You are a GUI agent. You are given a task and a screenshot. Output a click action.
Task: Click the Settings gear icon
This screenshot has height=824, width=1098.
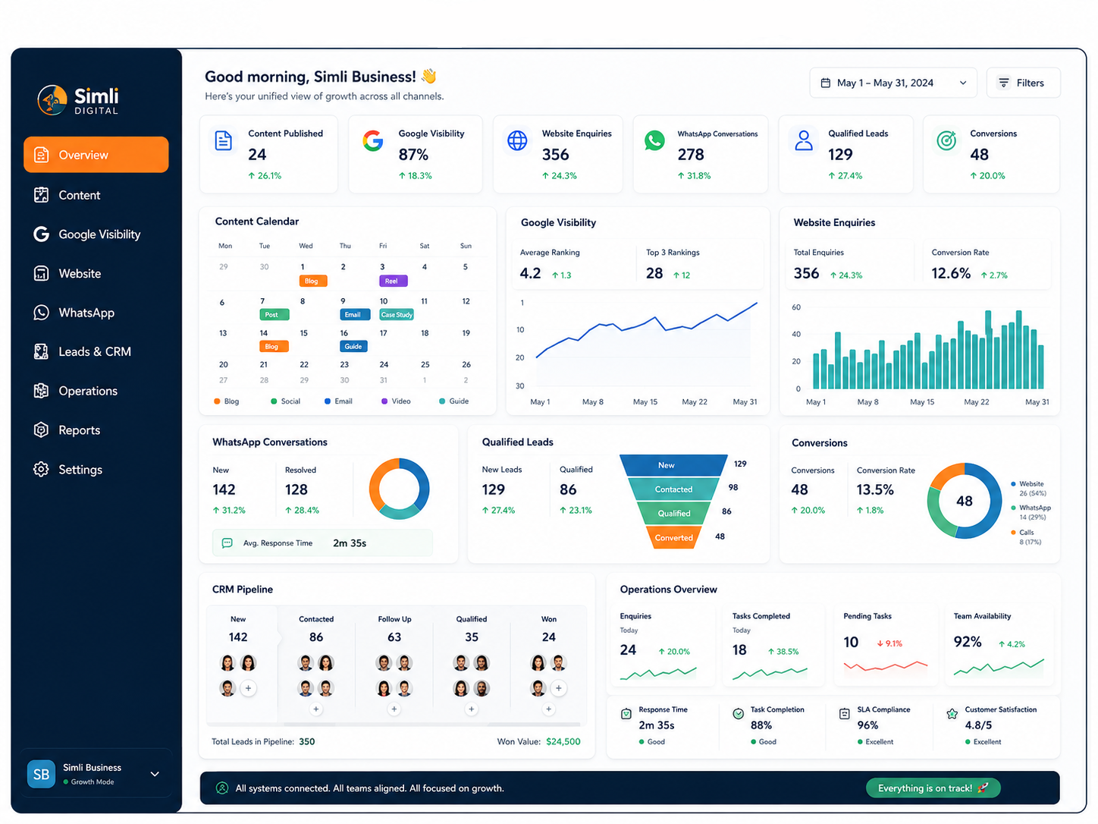41,470
